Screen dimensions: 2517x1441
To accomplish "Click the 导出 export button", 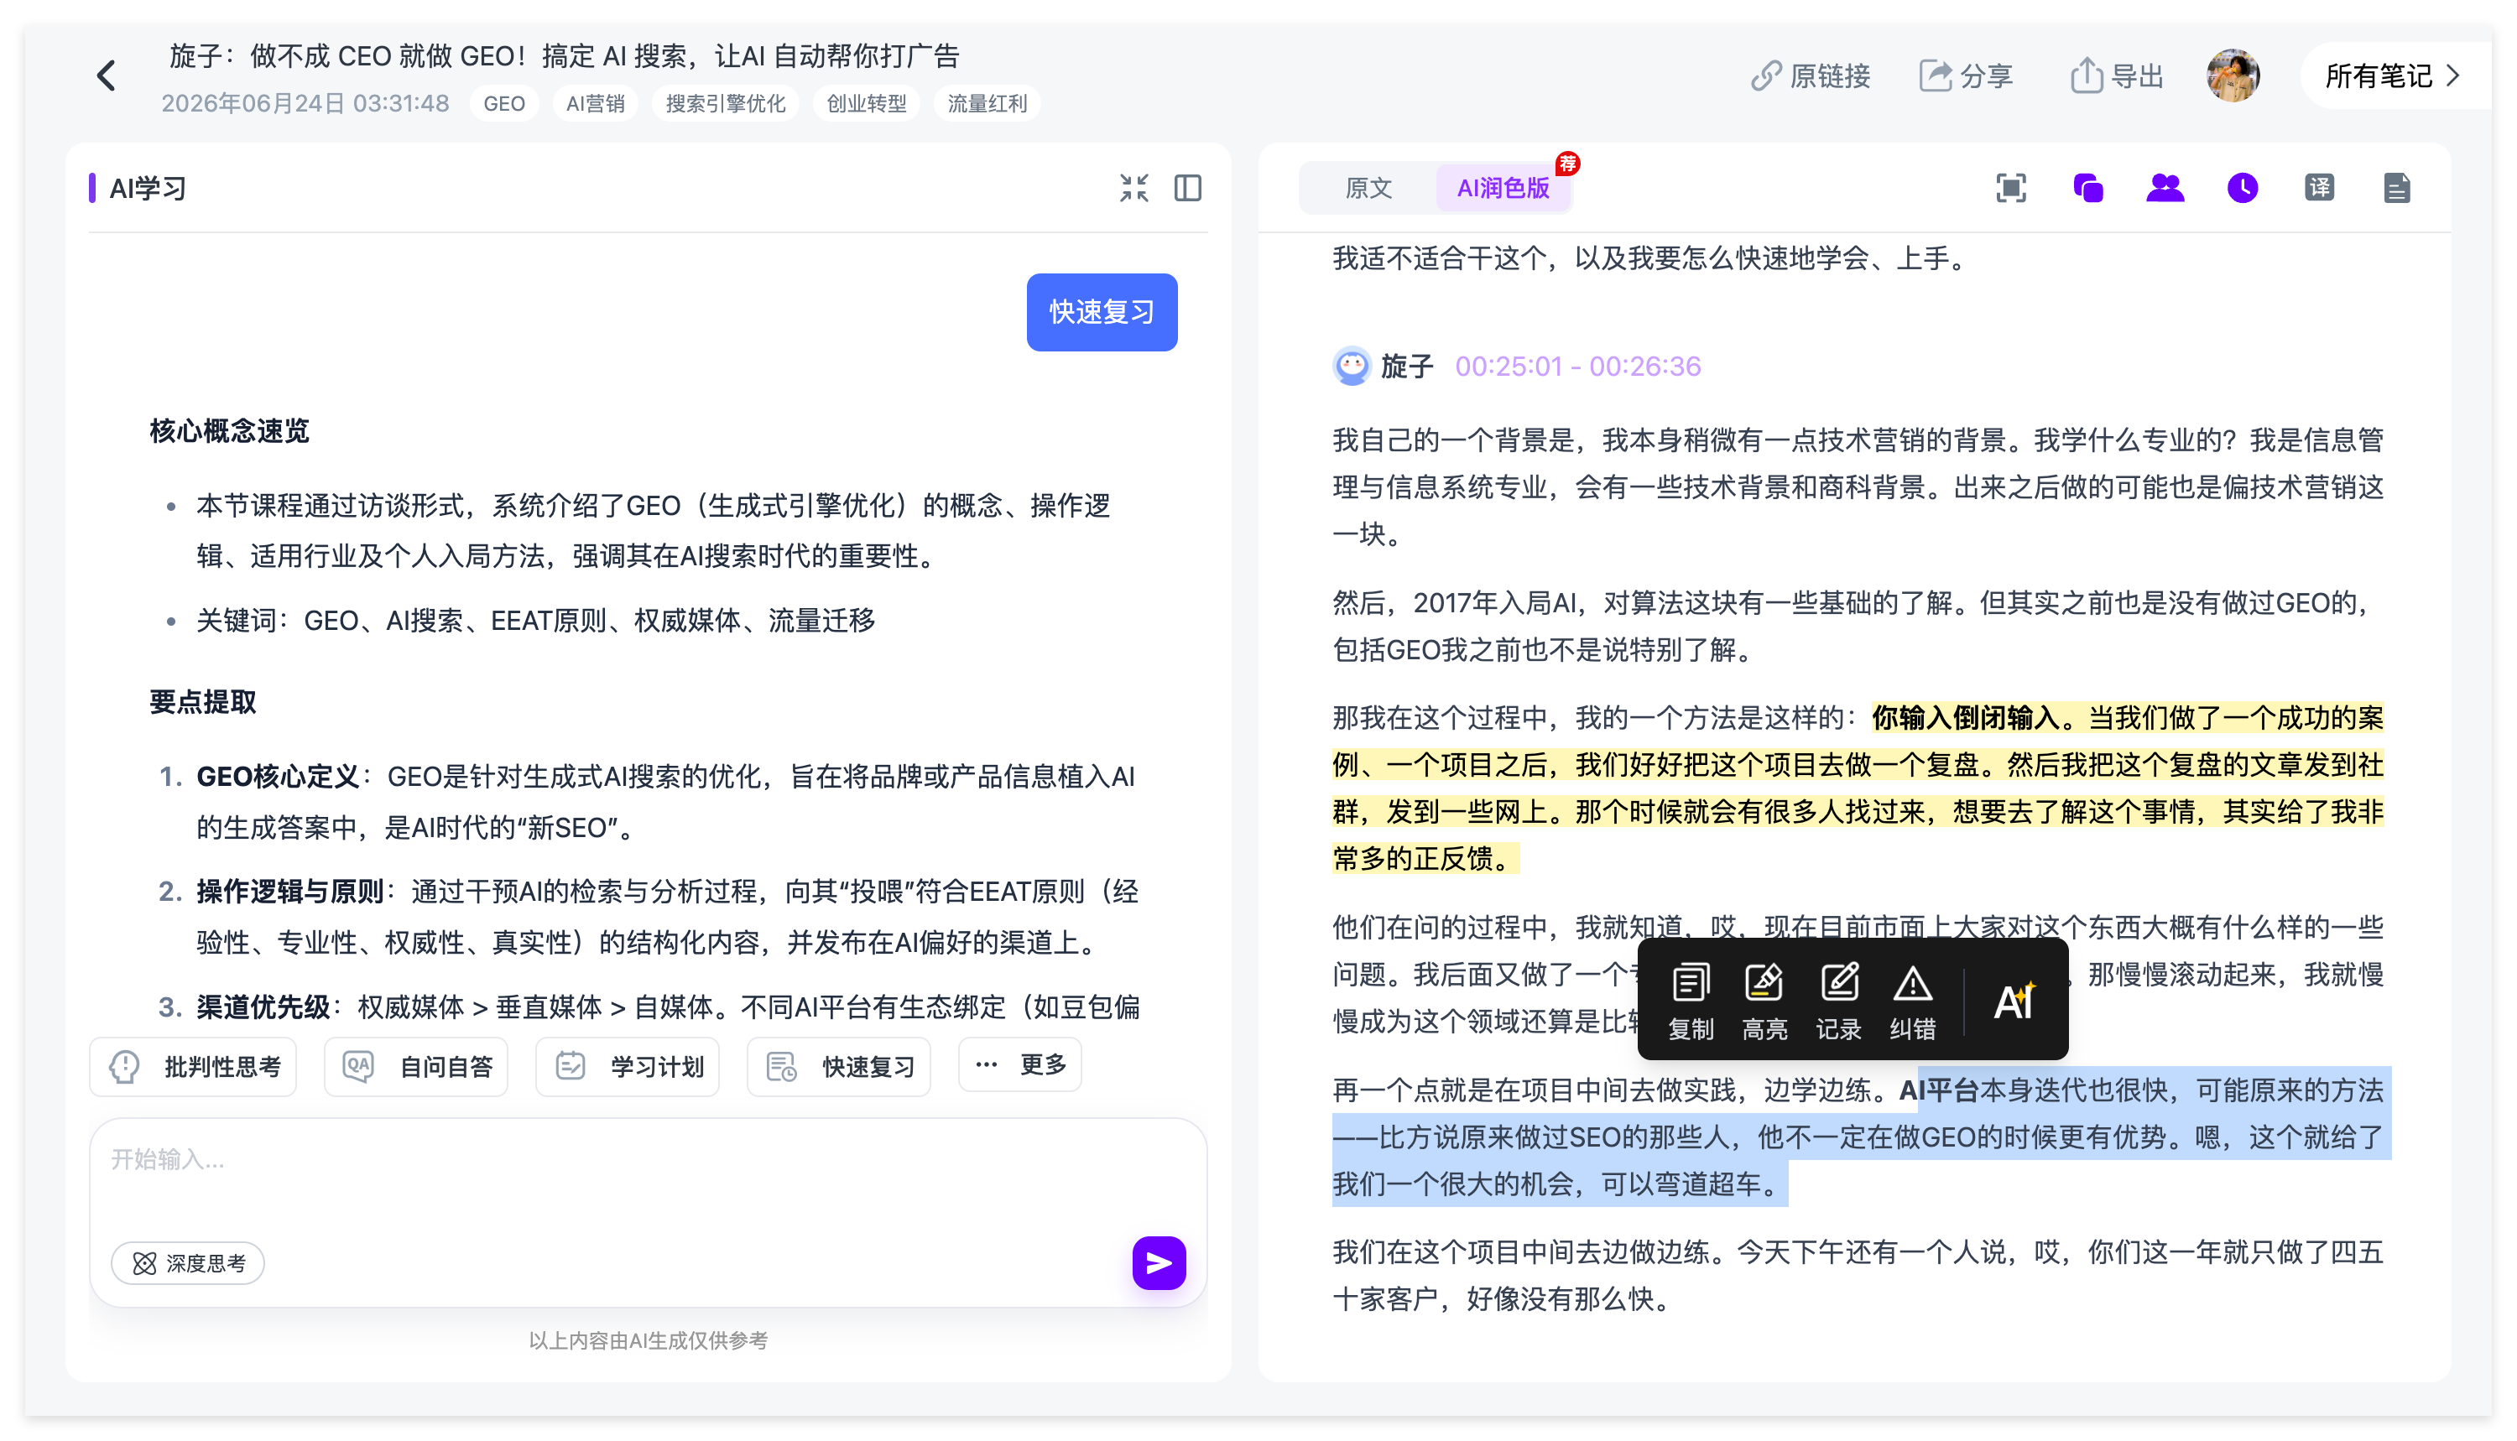I will [2117, 76].
